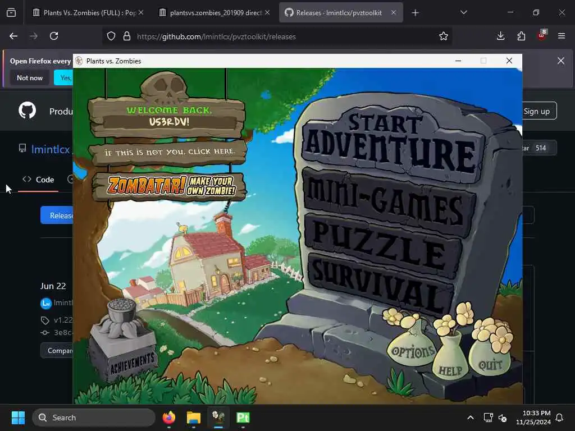Viewport: 575px width, 431px height.
Task: Click the uBlock Origin extension icon
Action: [542, 35]
